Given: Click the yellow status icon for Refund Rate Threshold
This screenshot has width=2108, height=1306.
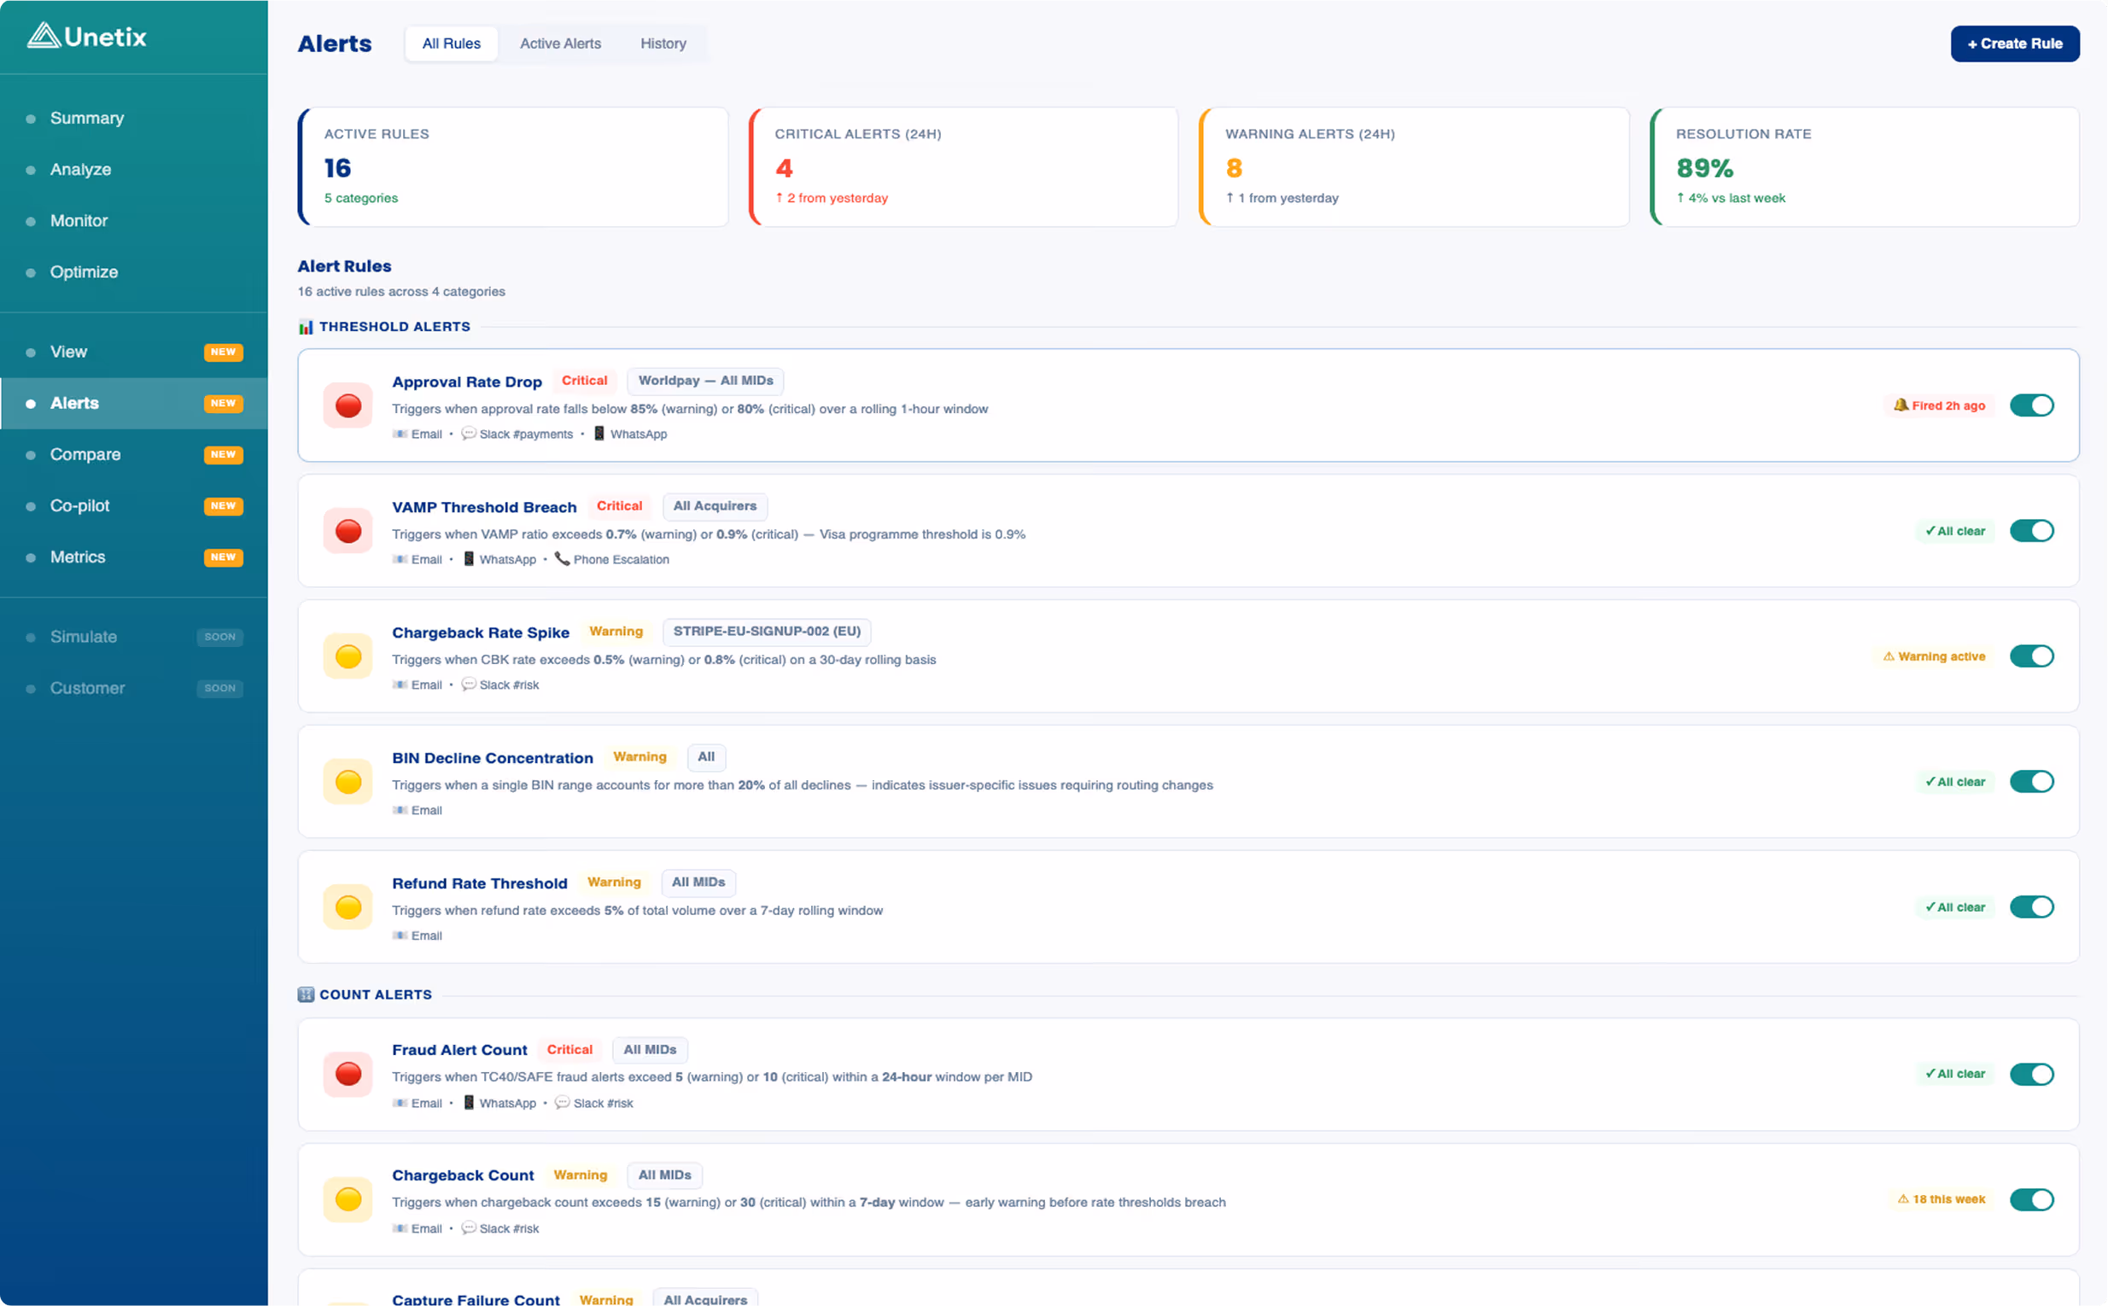Looking at the screenshot, I should click(348, 906).
